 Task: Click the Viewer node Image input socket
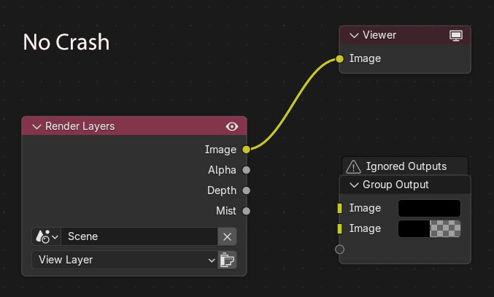pos(340,58)
